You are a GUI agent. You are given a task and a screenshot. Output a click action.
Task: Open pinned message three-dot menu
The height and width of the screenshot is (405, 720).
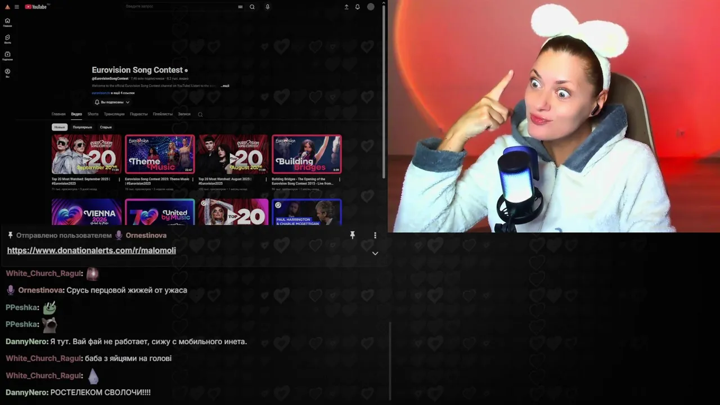375,235
